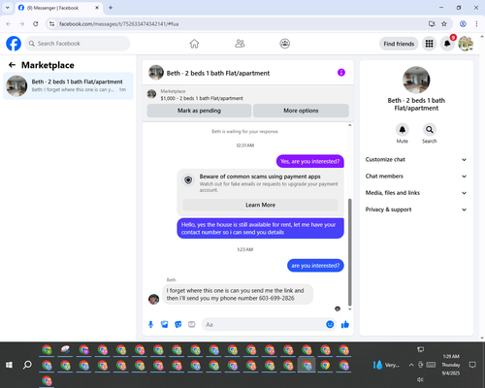The width and height of the screenshot is (485, 388).
Task: Click the Find friends button
Action: [x=399, y=44]
